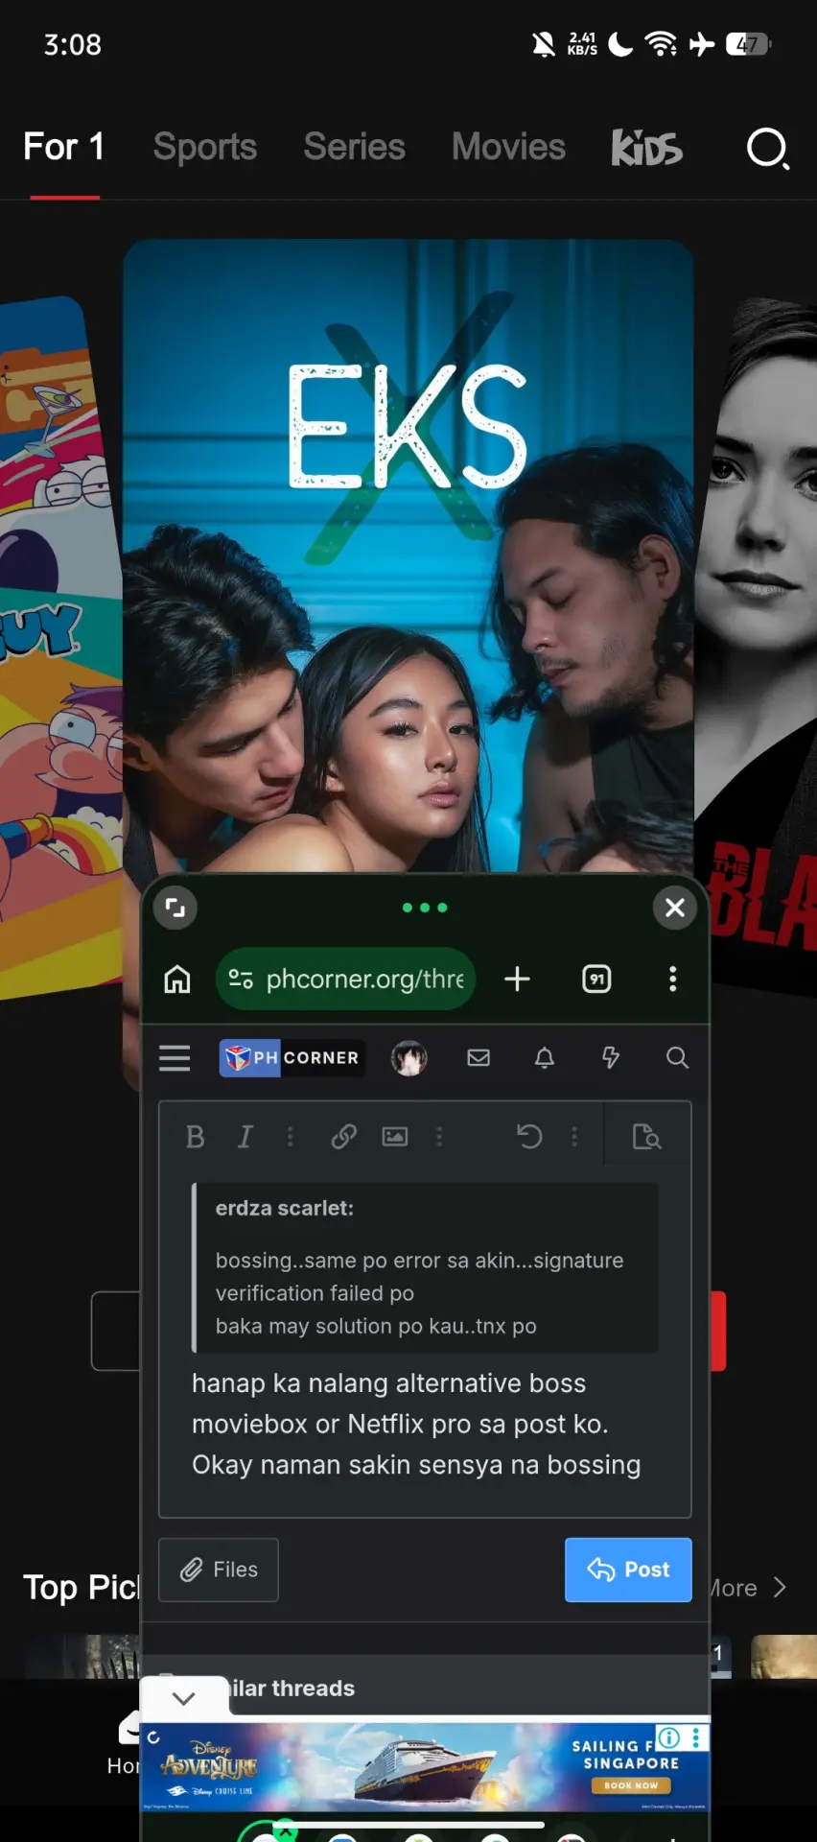Open the Netflix search icon
This screenshot has width=817, height=1842.
click(x=768, y=149)
